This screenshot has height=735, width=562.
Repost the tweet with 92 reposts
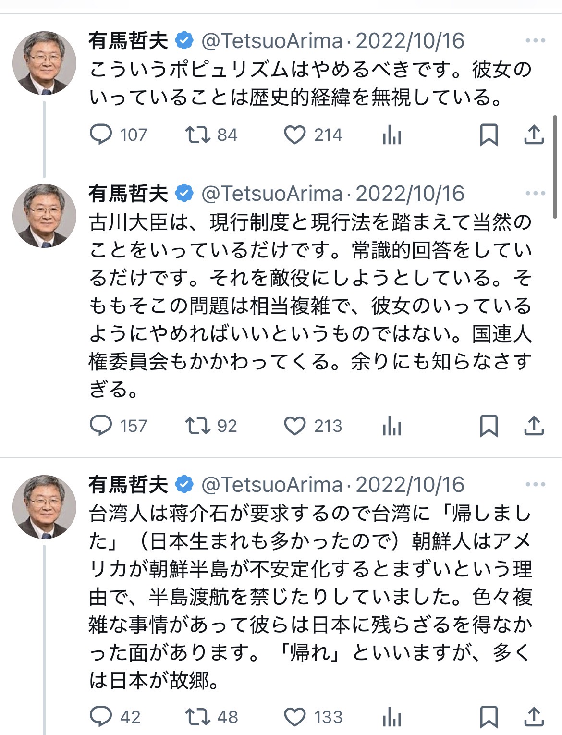pyautogui.click(x=198, y=426)
